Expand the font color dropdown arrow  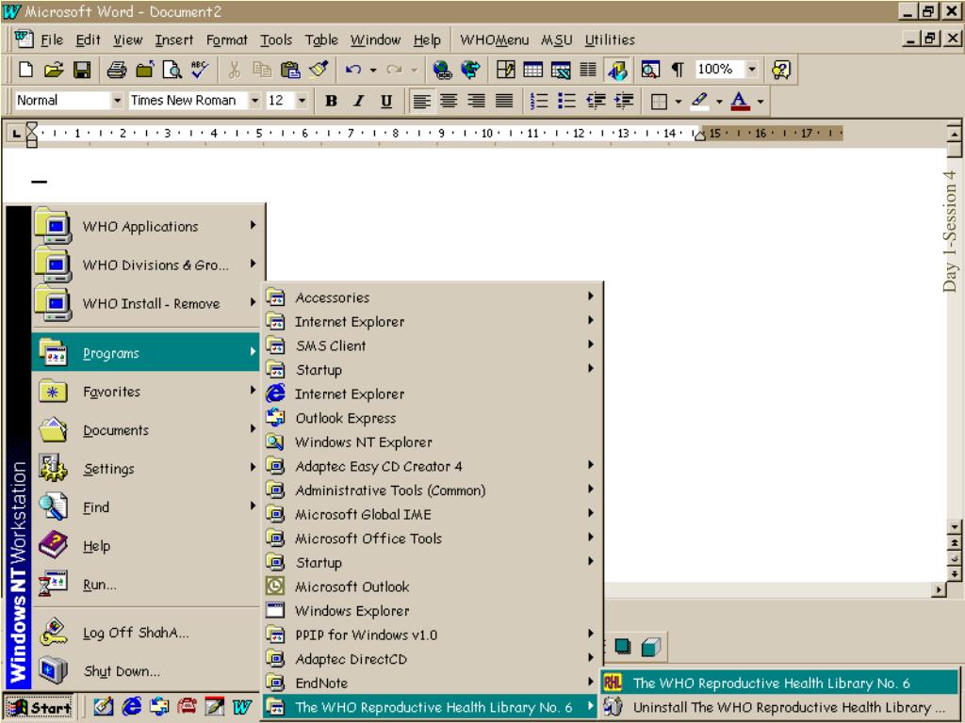coord(761,102)
